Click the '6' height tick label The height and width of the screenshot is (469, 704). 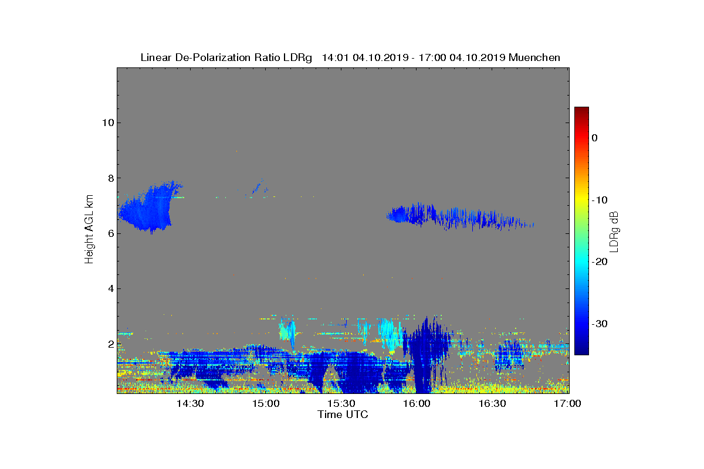[110, 233]
